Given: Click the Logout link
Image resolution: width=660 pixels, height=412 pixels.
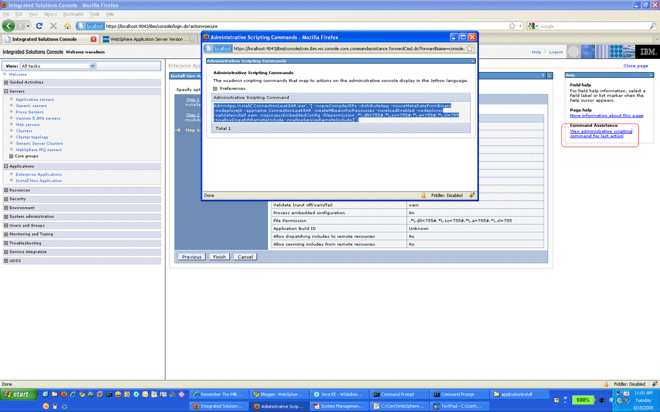Looking at the screenshot, I should pos(556,52).
